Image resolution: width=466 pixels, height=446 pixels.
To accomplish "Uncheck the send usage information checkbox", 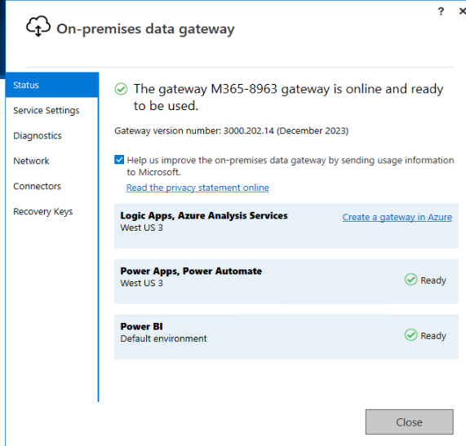I will pos(119,160).
